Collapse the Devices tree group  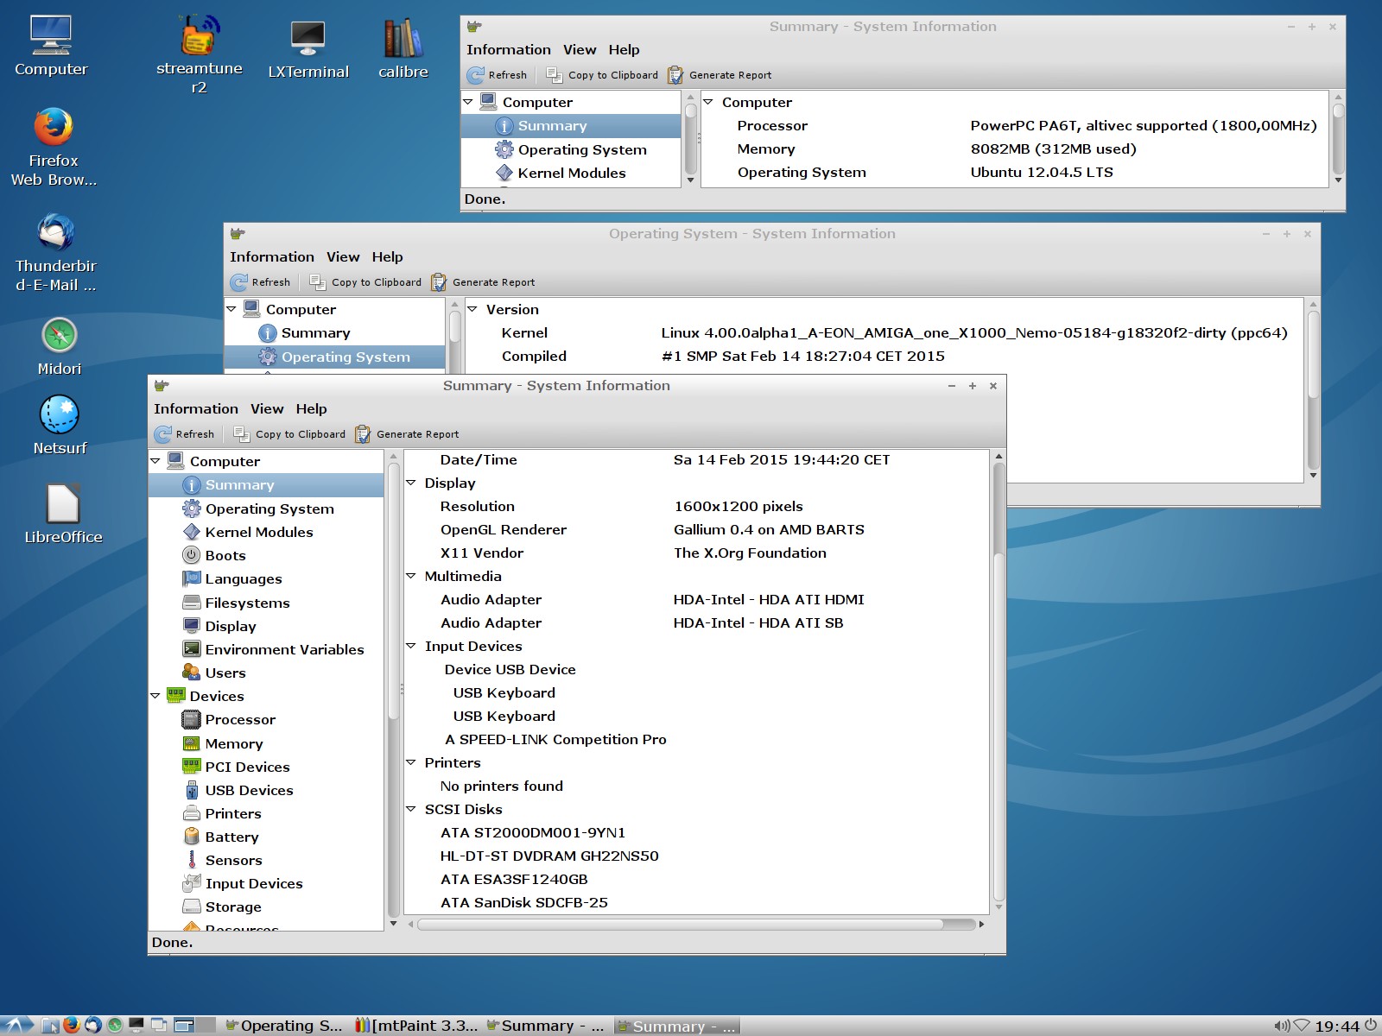(x=155, y=696)
